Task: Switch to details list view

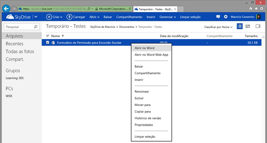Action: point(240,26)
